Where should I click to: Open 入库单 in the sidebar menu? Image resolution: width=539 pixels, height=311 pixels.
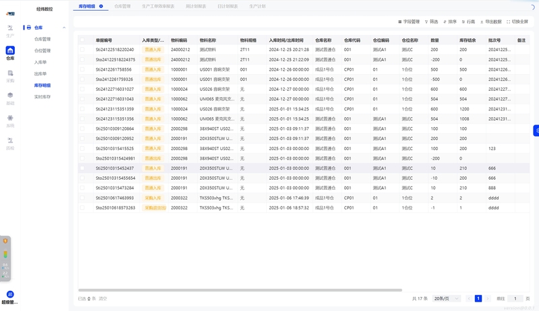[x=40, y=62]
